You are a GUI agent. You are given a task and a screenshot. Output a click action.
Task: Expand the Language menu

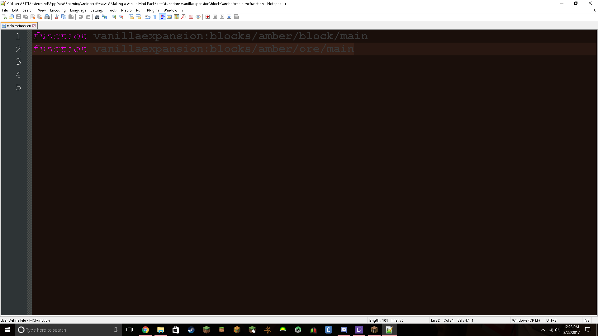pos(78,10)
